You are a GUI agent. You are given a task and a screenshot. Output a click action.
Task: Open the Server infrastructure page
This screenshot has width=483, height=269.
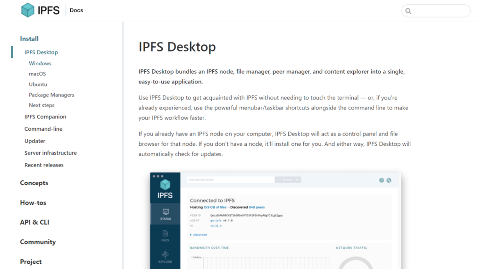pyautogui.click(x=50, y=153)
